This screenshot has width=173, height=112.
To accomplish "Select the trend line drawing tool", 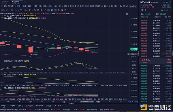I will point(7,10).
